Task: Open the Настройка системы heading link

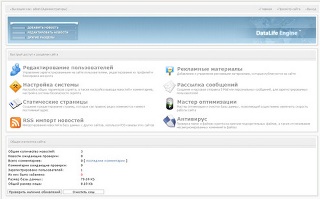Action: click(x=51, y=84)
